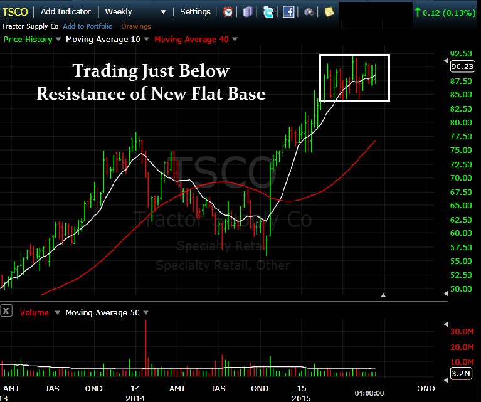Click the alarm clock alert icon

228,12
